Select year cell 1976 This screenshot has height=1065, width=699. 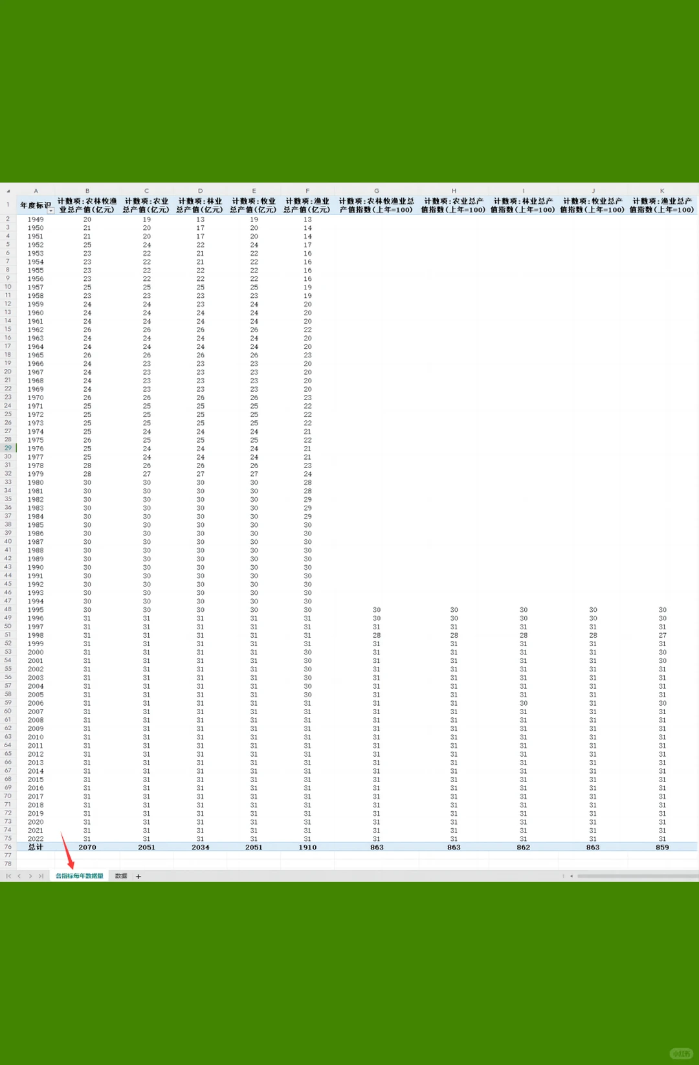[36, 449]
